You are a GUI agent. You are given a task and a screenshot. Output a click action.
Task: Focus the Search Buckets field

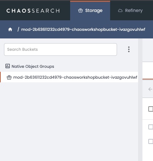60,49
